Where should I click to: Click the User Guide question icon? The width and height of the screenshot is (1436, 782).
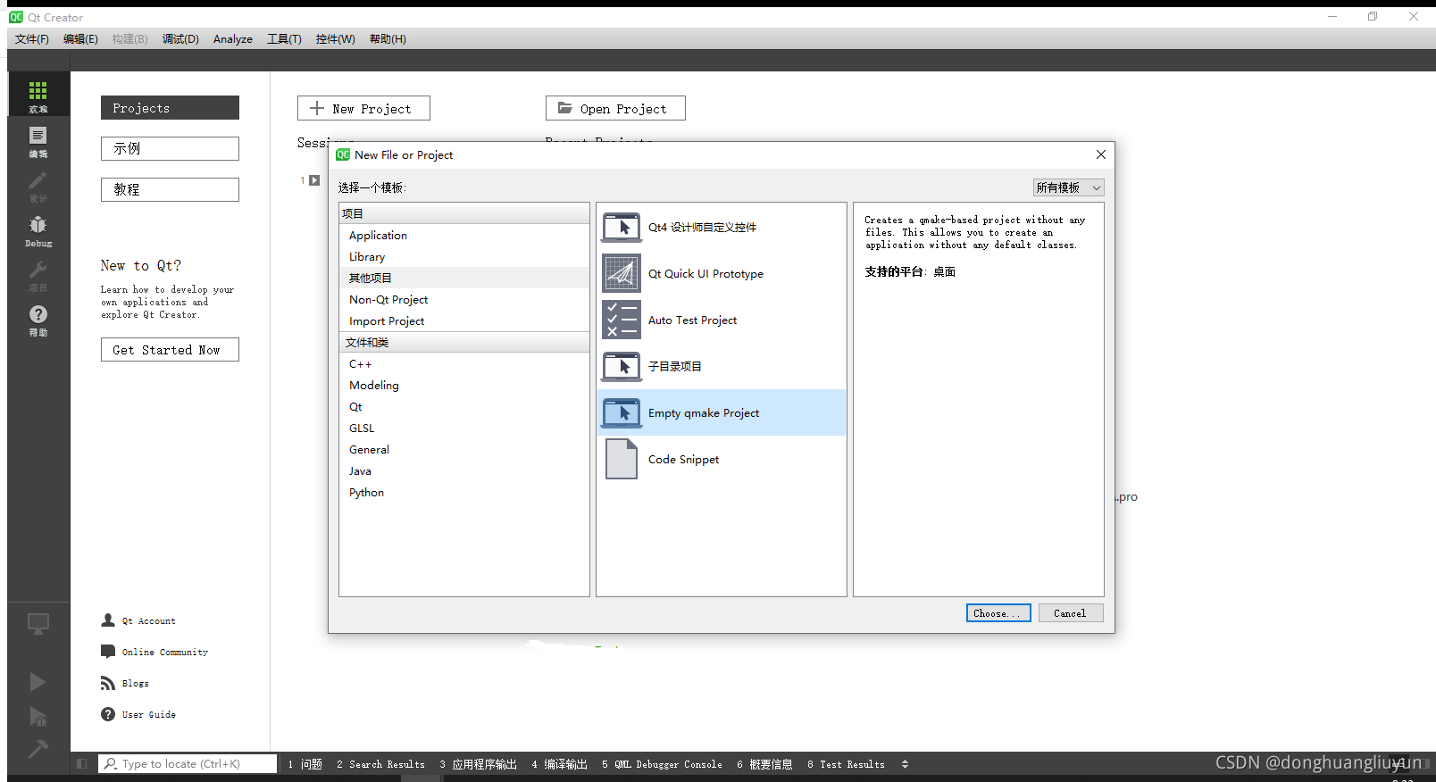[x=108, y=714]
